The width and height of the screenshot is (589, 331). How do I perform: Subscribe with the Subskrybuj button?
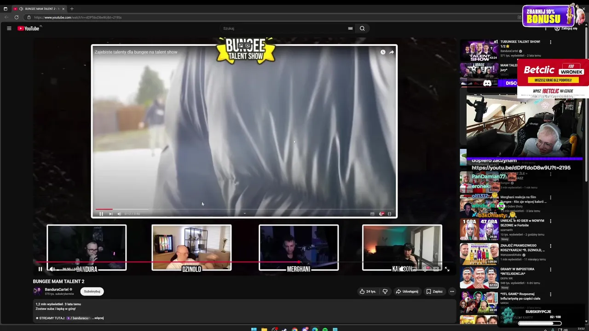tap(92, 291)
